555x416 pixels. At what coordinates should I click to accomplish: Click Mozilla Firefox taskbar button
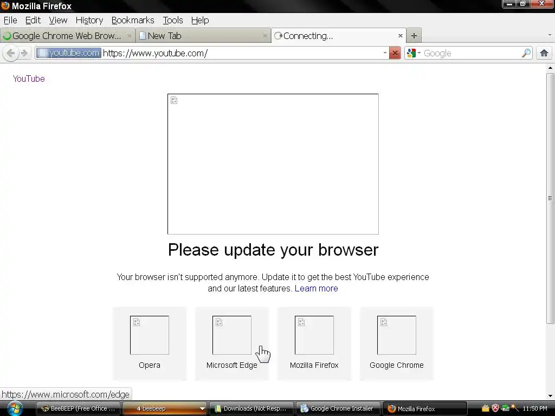pos(424,408)
